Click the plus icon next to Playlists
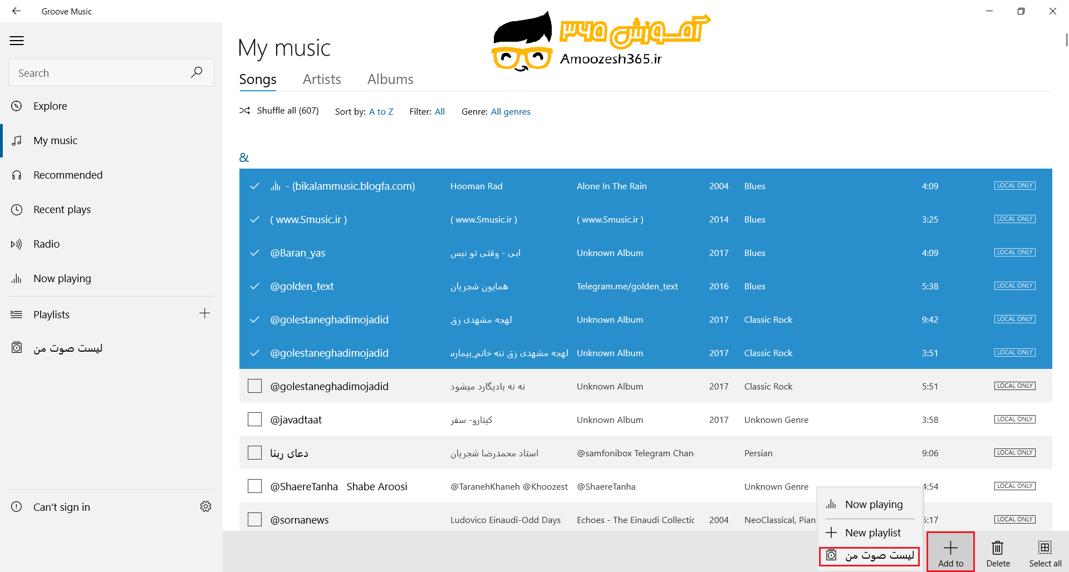The width and height of the screenshot is (1069, 572). (205, 313)
